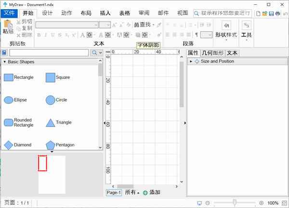Switch to the Action (动作) ribbon tab
The width and height of the screenshot is (289, 208).
click(x=67, y=13)
